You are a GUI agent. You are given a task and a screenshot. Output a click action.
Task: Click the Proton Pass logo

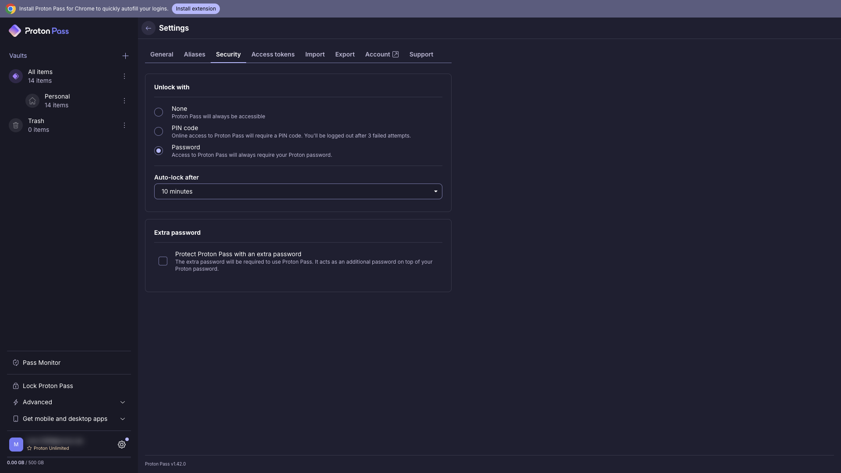pos(39,31)
